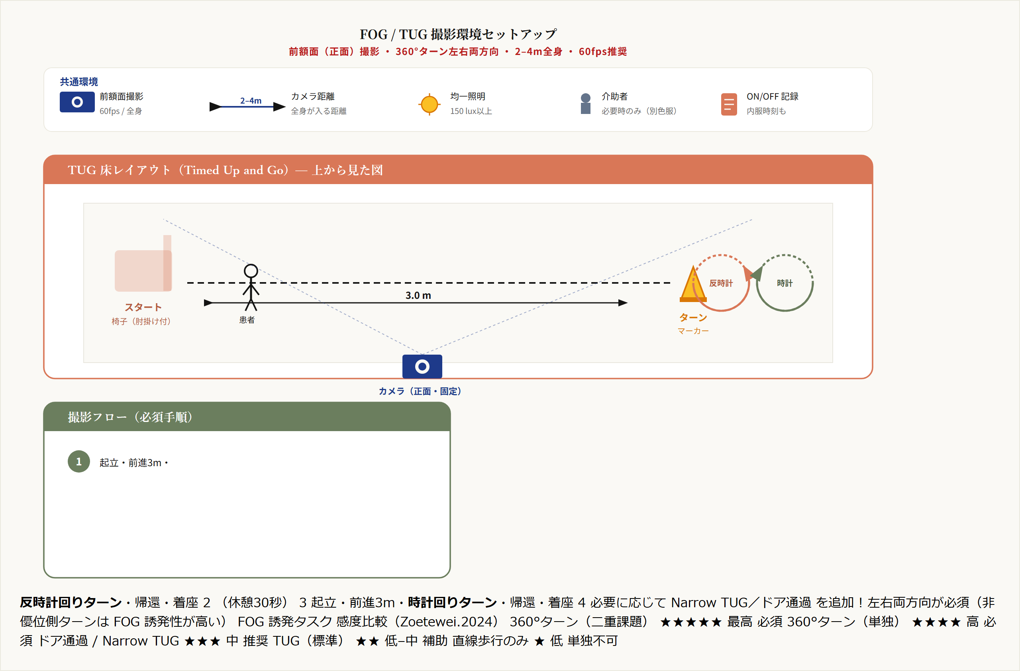The width and height of the screenshot is (1020, 671).
Task: Select the counterclockwise 反時計 turn circle
Action: tap(721, 283)
